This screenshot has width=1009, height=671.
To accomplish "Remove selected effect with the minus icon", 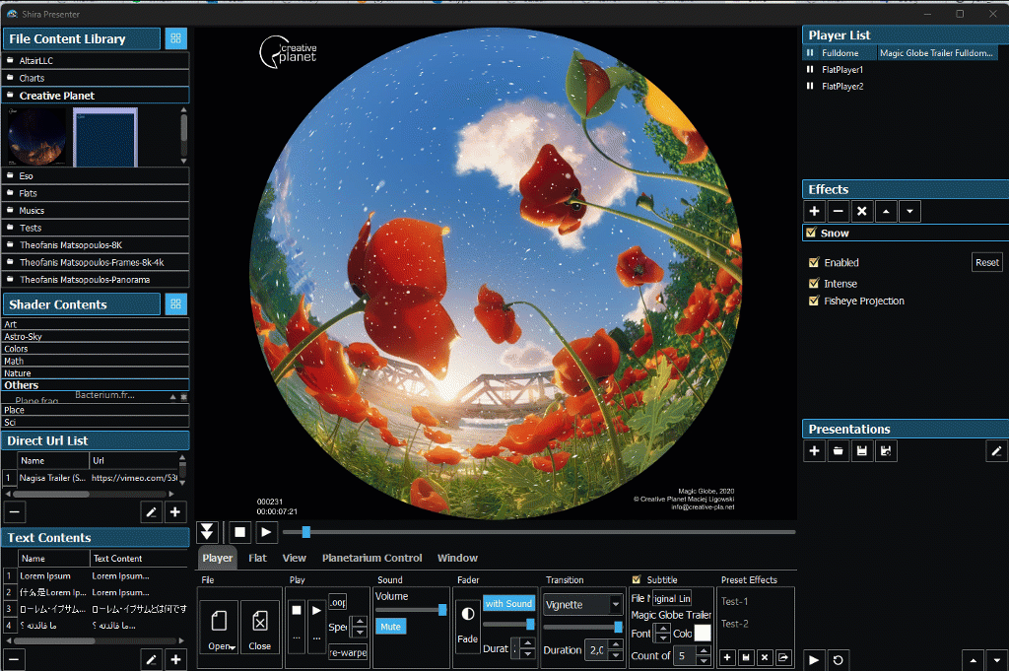I will click(x=838, y=211).
